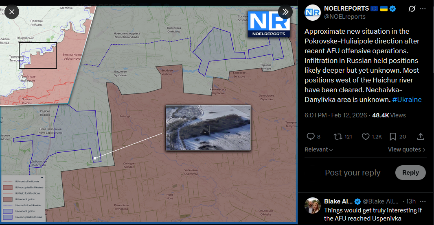The height and width of the screenshot is (225, 434).
Task: Open the @NOELreports handle link
Action: (344, 17)
